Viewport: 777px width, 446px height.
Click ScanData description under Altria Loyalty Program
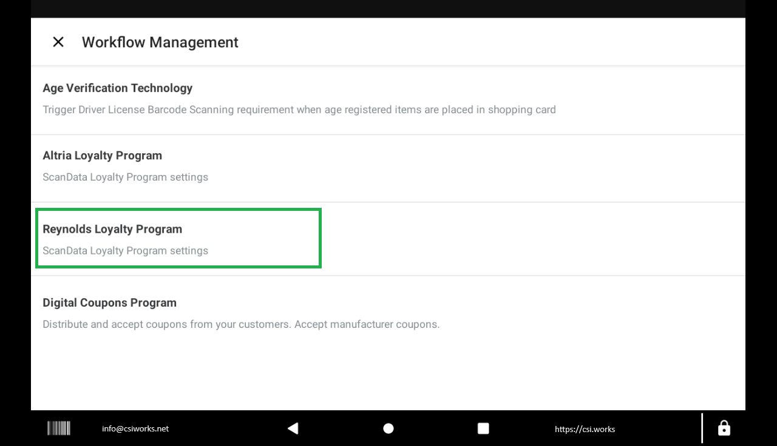click(125, 177)
